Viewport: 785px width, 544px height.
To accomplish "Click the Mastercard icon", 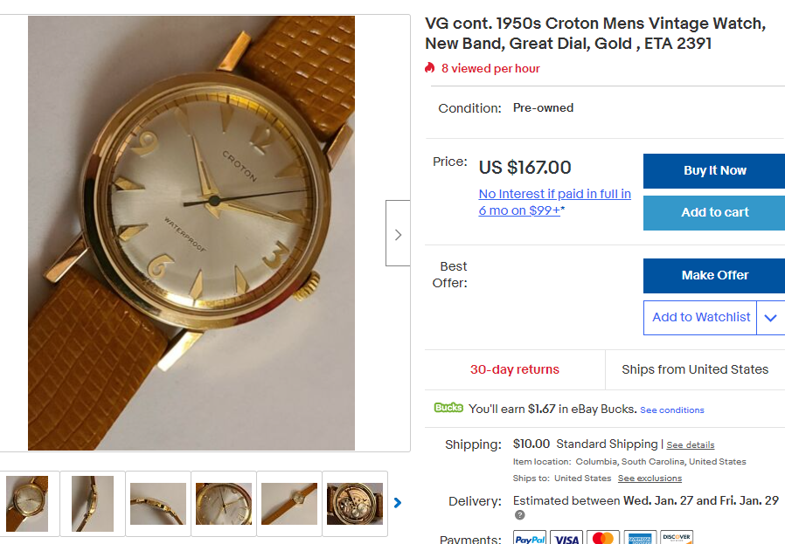I will point(603,538).
